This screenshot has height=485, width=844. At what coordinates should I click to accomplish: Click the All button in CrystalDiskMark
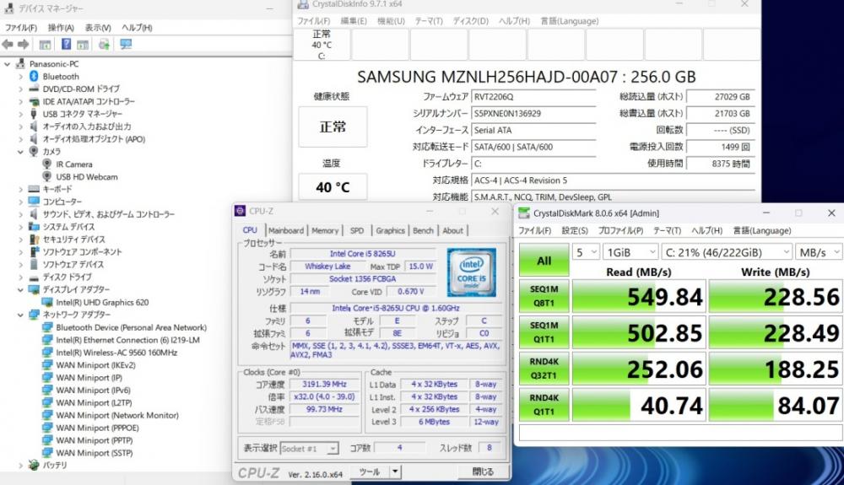544,261
